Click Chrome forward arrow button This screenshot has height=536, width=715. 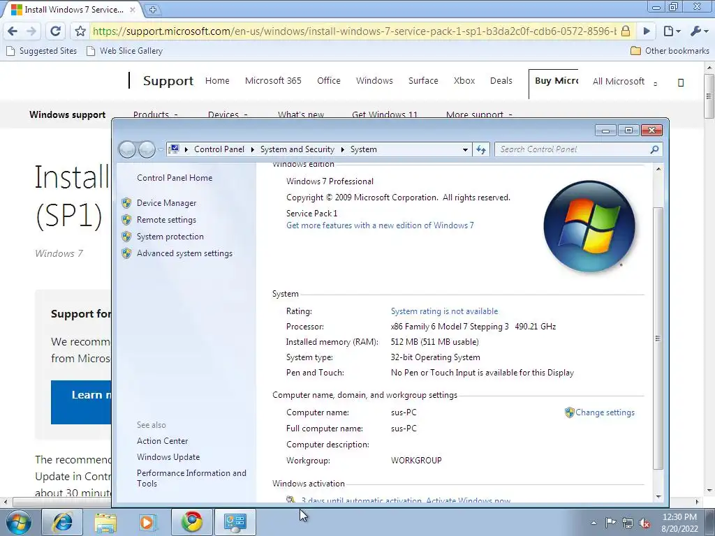click(x=31, y=31)
